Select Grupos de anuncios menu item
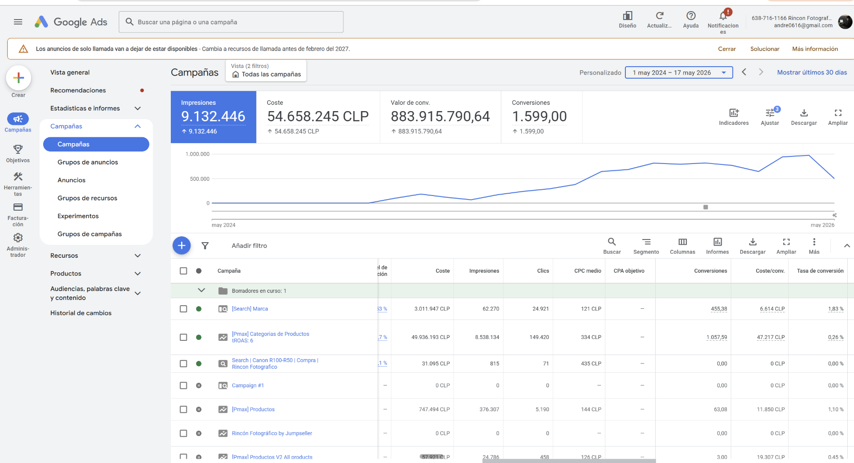 pos(88,162)
